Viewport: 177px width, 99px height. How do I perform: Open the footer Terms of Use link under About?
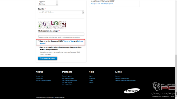pyautogui.click(x=39, y=76)
